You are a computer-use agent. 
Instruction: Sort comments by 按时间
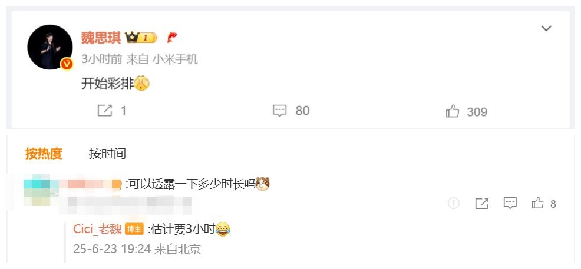click(107, 153)
